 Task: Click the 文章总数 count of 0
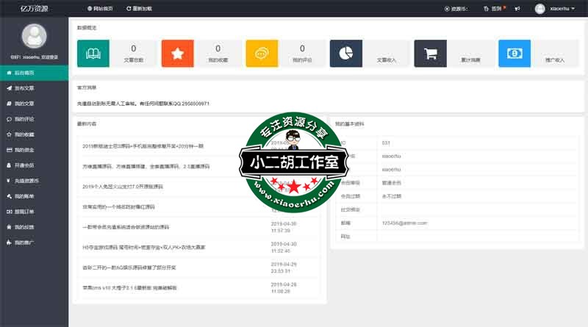point(134,48)
